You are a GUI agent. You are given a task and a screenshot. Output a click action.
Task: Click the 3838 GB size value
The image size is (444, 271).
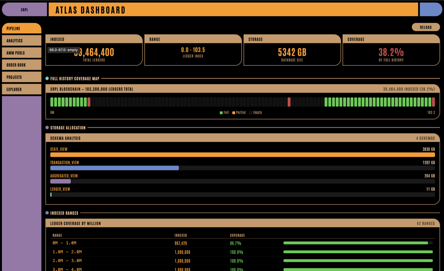pos(429,149)
